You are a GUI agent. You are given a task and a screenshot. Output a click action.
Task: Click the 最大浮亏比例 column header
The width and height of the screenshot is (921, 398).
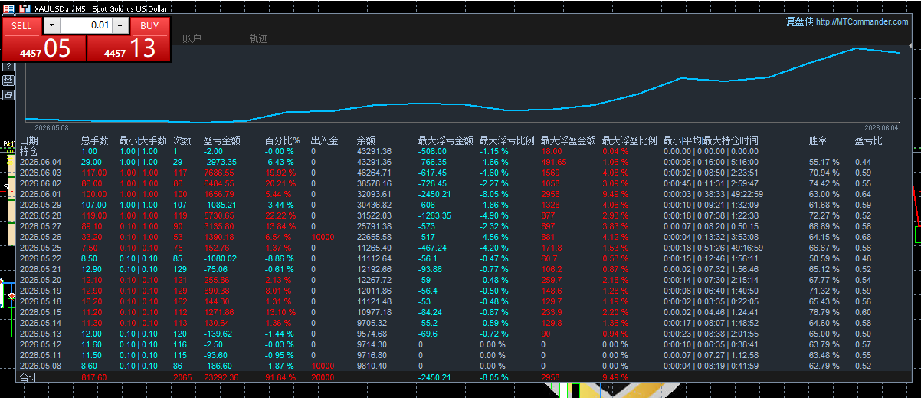[507, 141]
